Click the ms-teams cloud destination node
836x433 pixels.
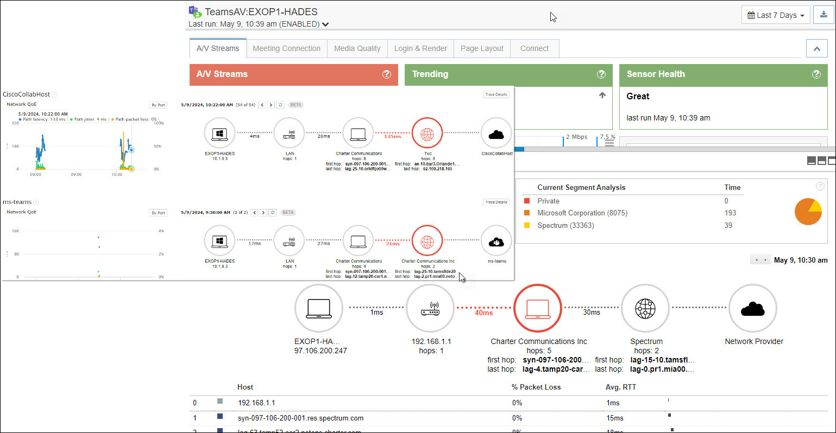pos(496,241)
